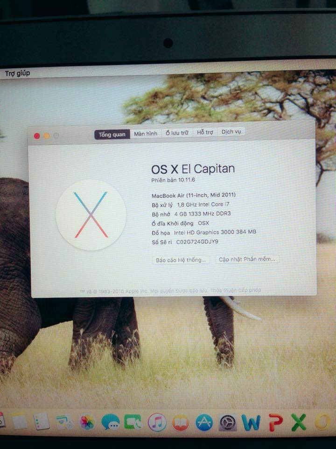Switch to the Dịch vụ tab
Screen dimensions: 336x449
pos(231,132)
